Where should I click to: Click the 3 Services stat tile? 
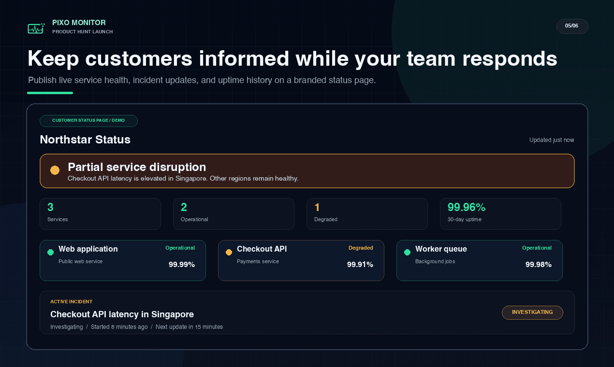[100, 214]
